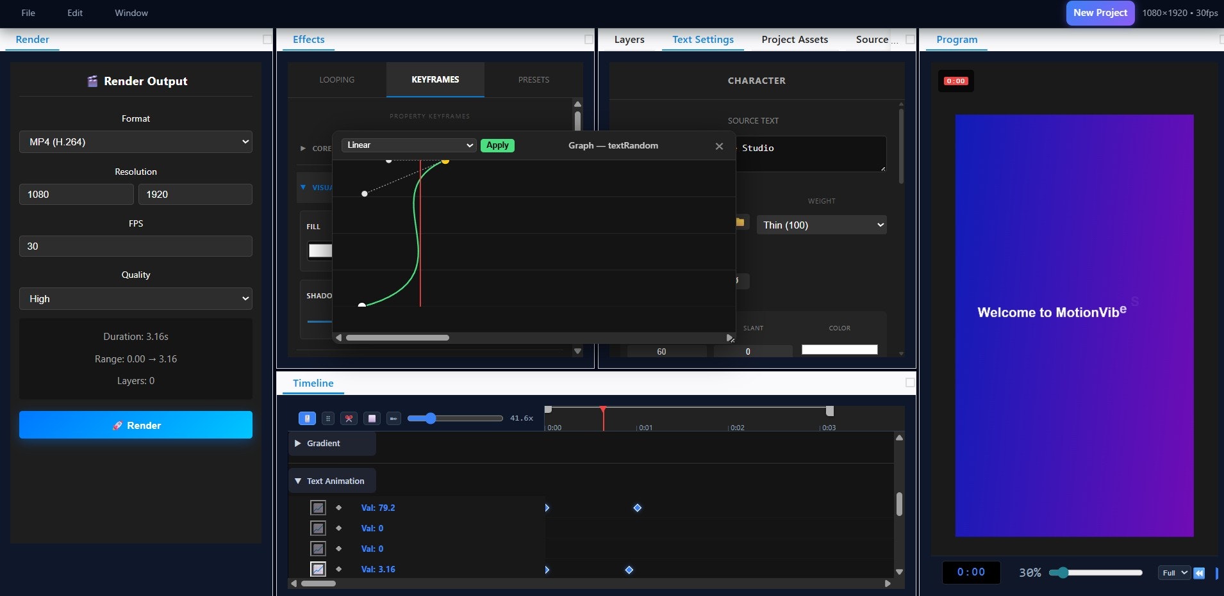
Task: Add keyframe diamond on Val: 3.16 row
Action: coord(339,569)
